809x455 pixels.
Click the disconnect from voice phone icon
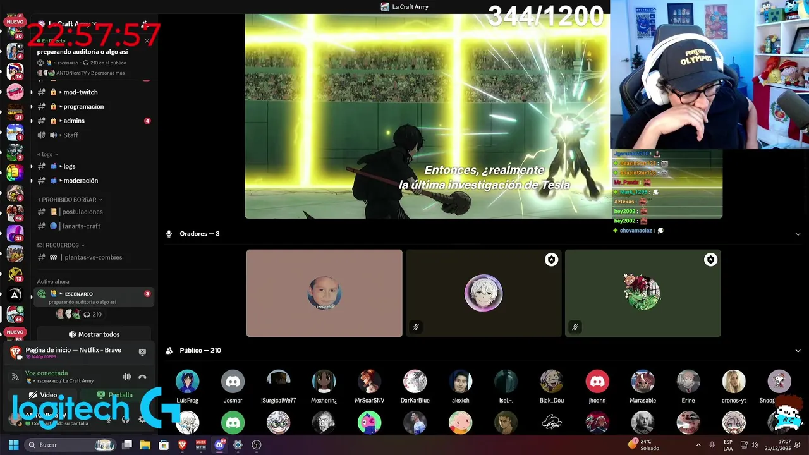[x=142, y=377]
